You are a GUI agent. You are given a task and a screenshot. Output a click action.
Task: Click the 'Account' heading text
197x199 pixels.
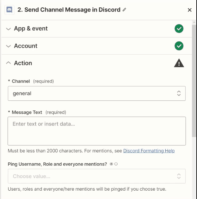pos(26,46)
